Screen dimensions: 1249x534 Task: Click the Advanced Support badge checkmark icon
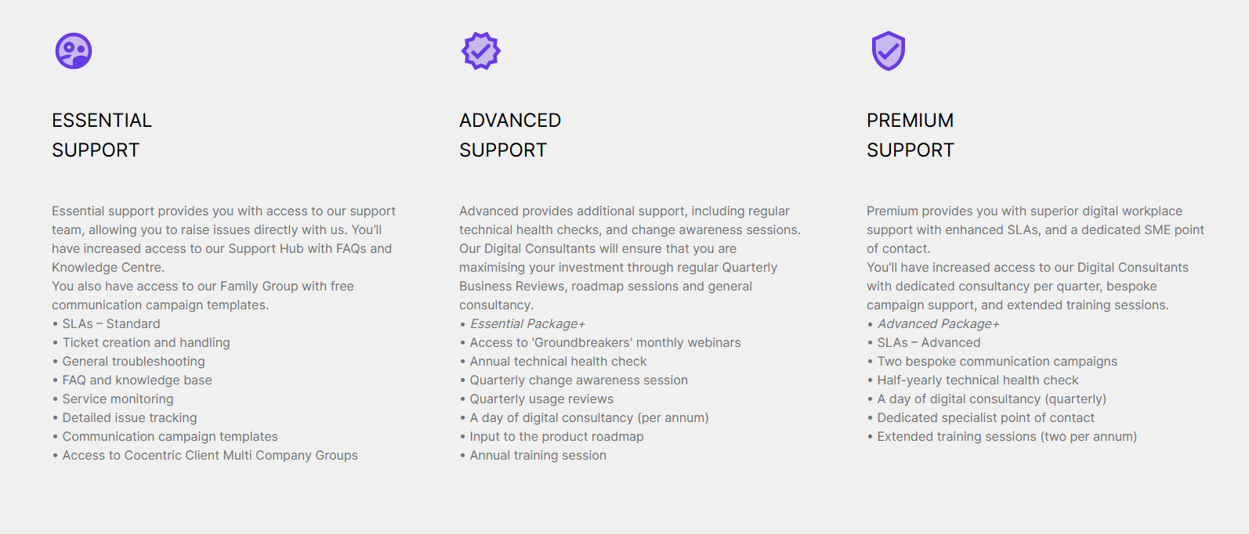pyautogui.click(x=481, y=51)
